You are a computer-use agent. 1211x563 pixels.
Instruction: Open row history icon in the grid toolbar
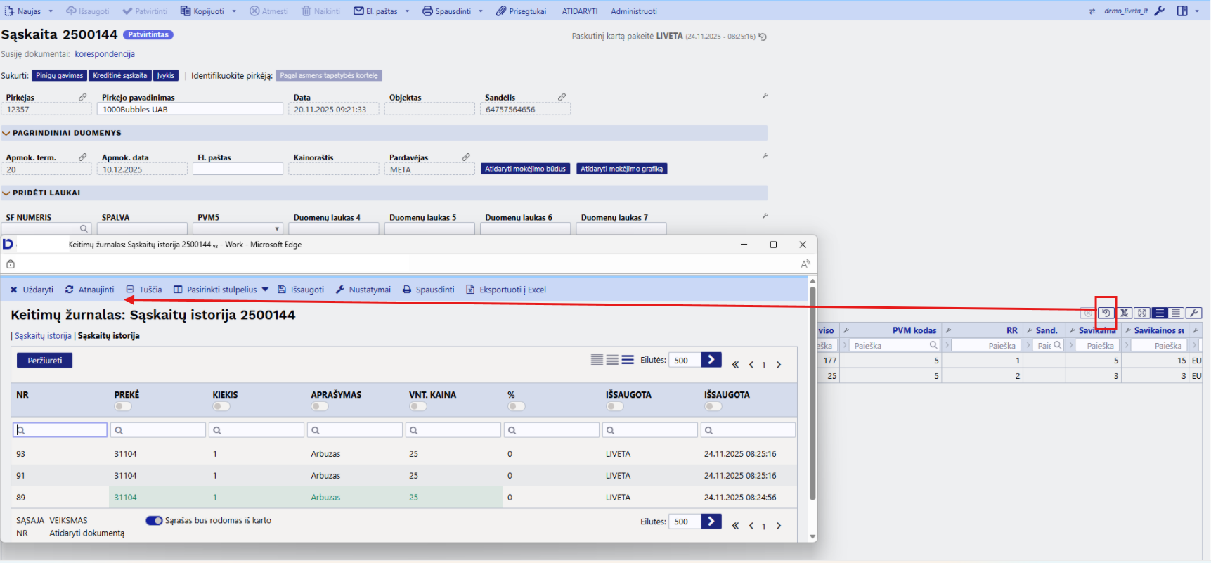(x=1106, y=313)
